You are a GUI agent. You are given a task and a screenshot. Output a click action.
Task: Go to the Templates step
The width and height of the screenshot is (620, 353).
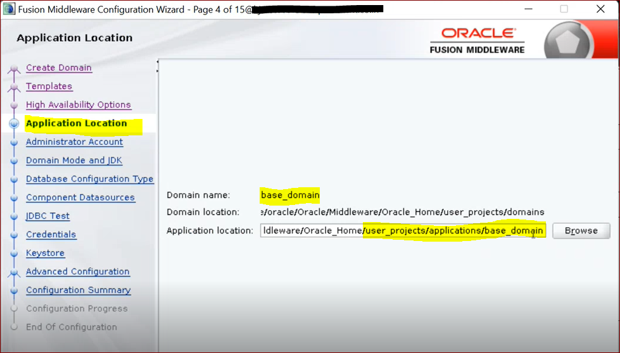tap(49, 86)
